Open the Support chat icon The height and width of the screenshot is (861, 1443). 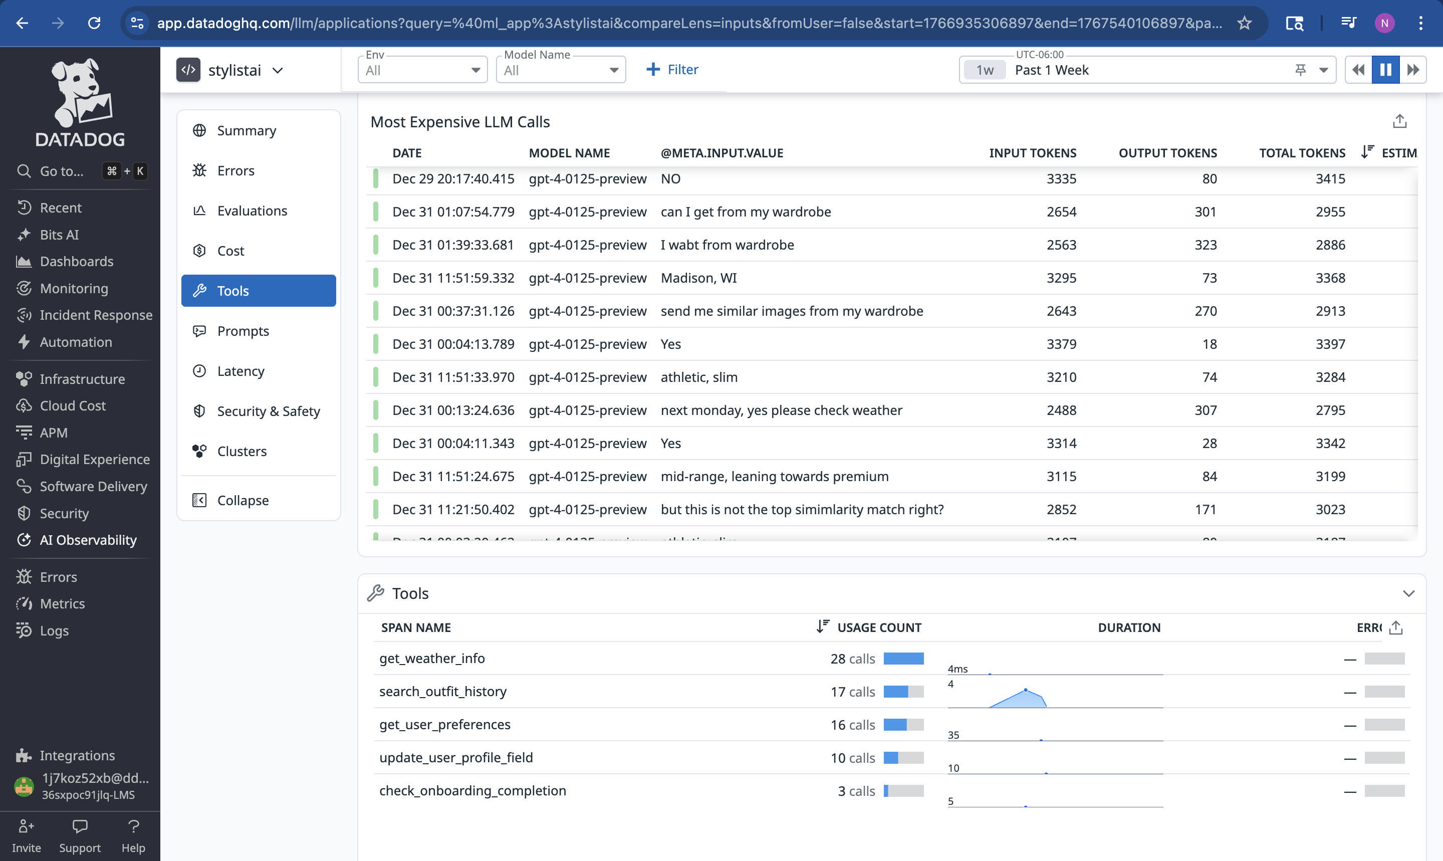pyautogui.click(x=80, y=826)
